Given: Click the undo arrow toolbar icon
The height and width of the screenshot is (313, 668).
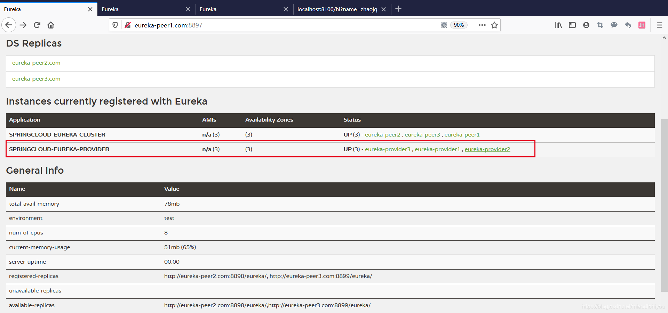Looking at the screenshot, I should 628,25.
